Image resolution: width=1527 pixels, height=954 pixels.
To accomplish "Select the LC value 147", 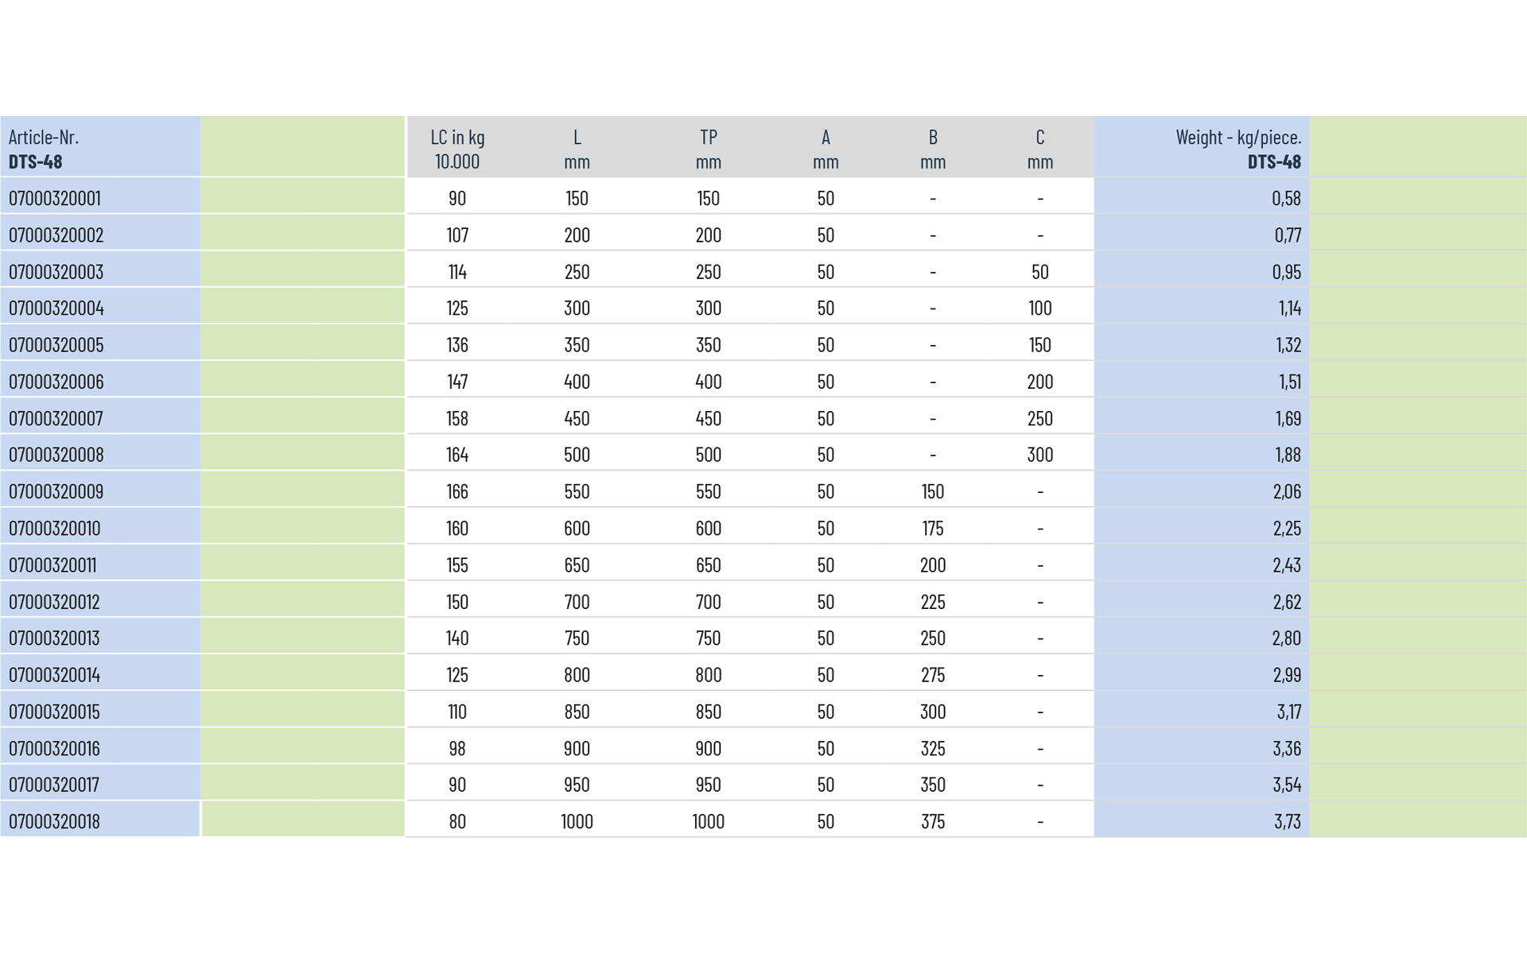I will (x=457, y=382).
